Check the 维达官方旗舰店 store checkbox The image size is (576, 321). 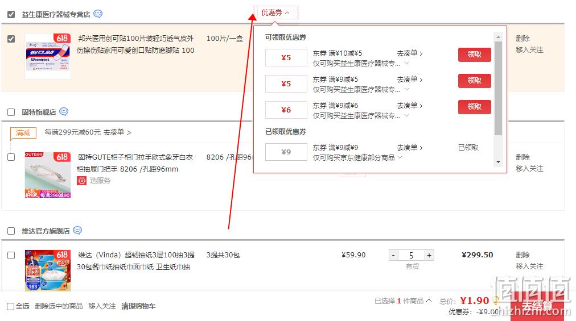(x=11, y=231)
